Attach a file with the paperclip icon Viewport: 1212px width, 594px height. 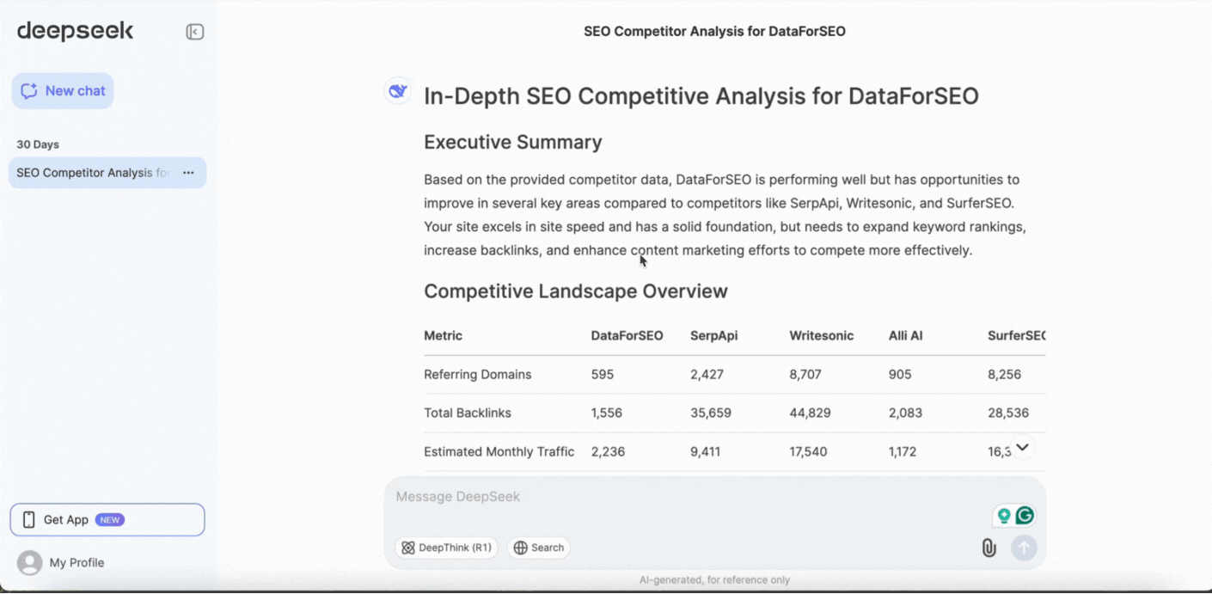click(x=989, y=548)
